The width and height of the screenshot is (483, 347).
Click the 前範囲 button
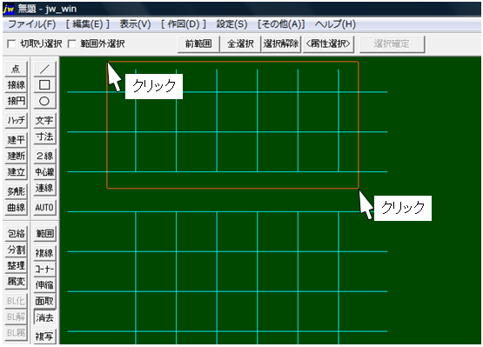(x=198, y=44)
